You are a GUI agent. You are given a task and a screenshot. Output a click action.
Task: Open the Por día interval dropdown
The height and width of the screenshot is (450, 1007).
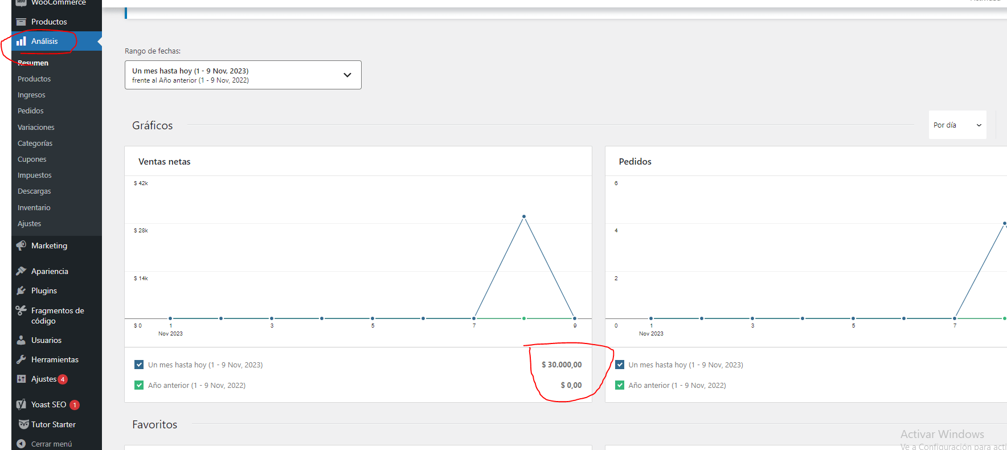[x=957, y=125]
